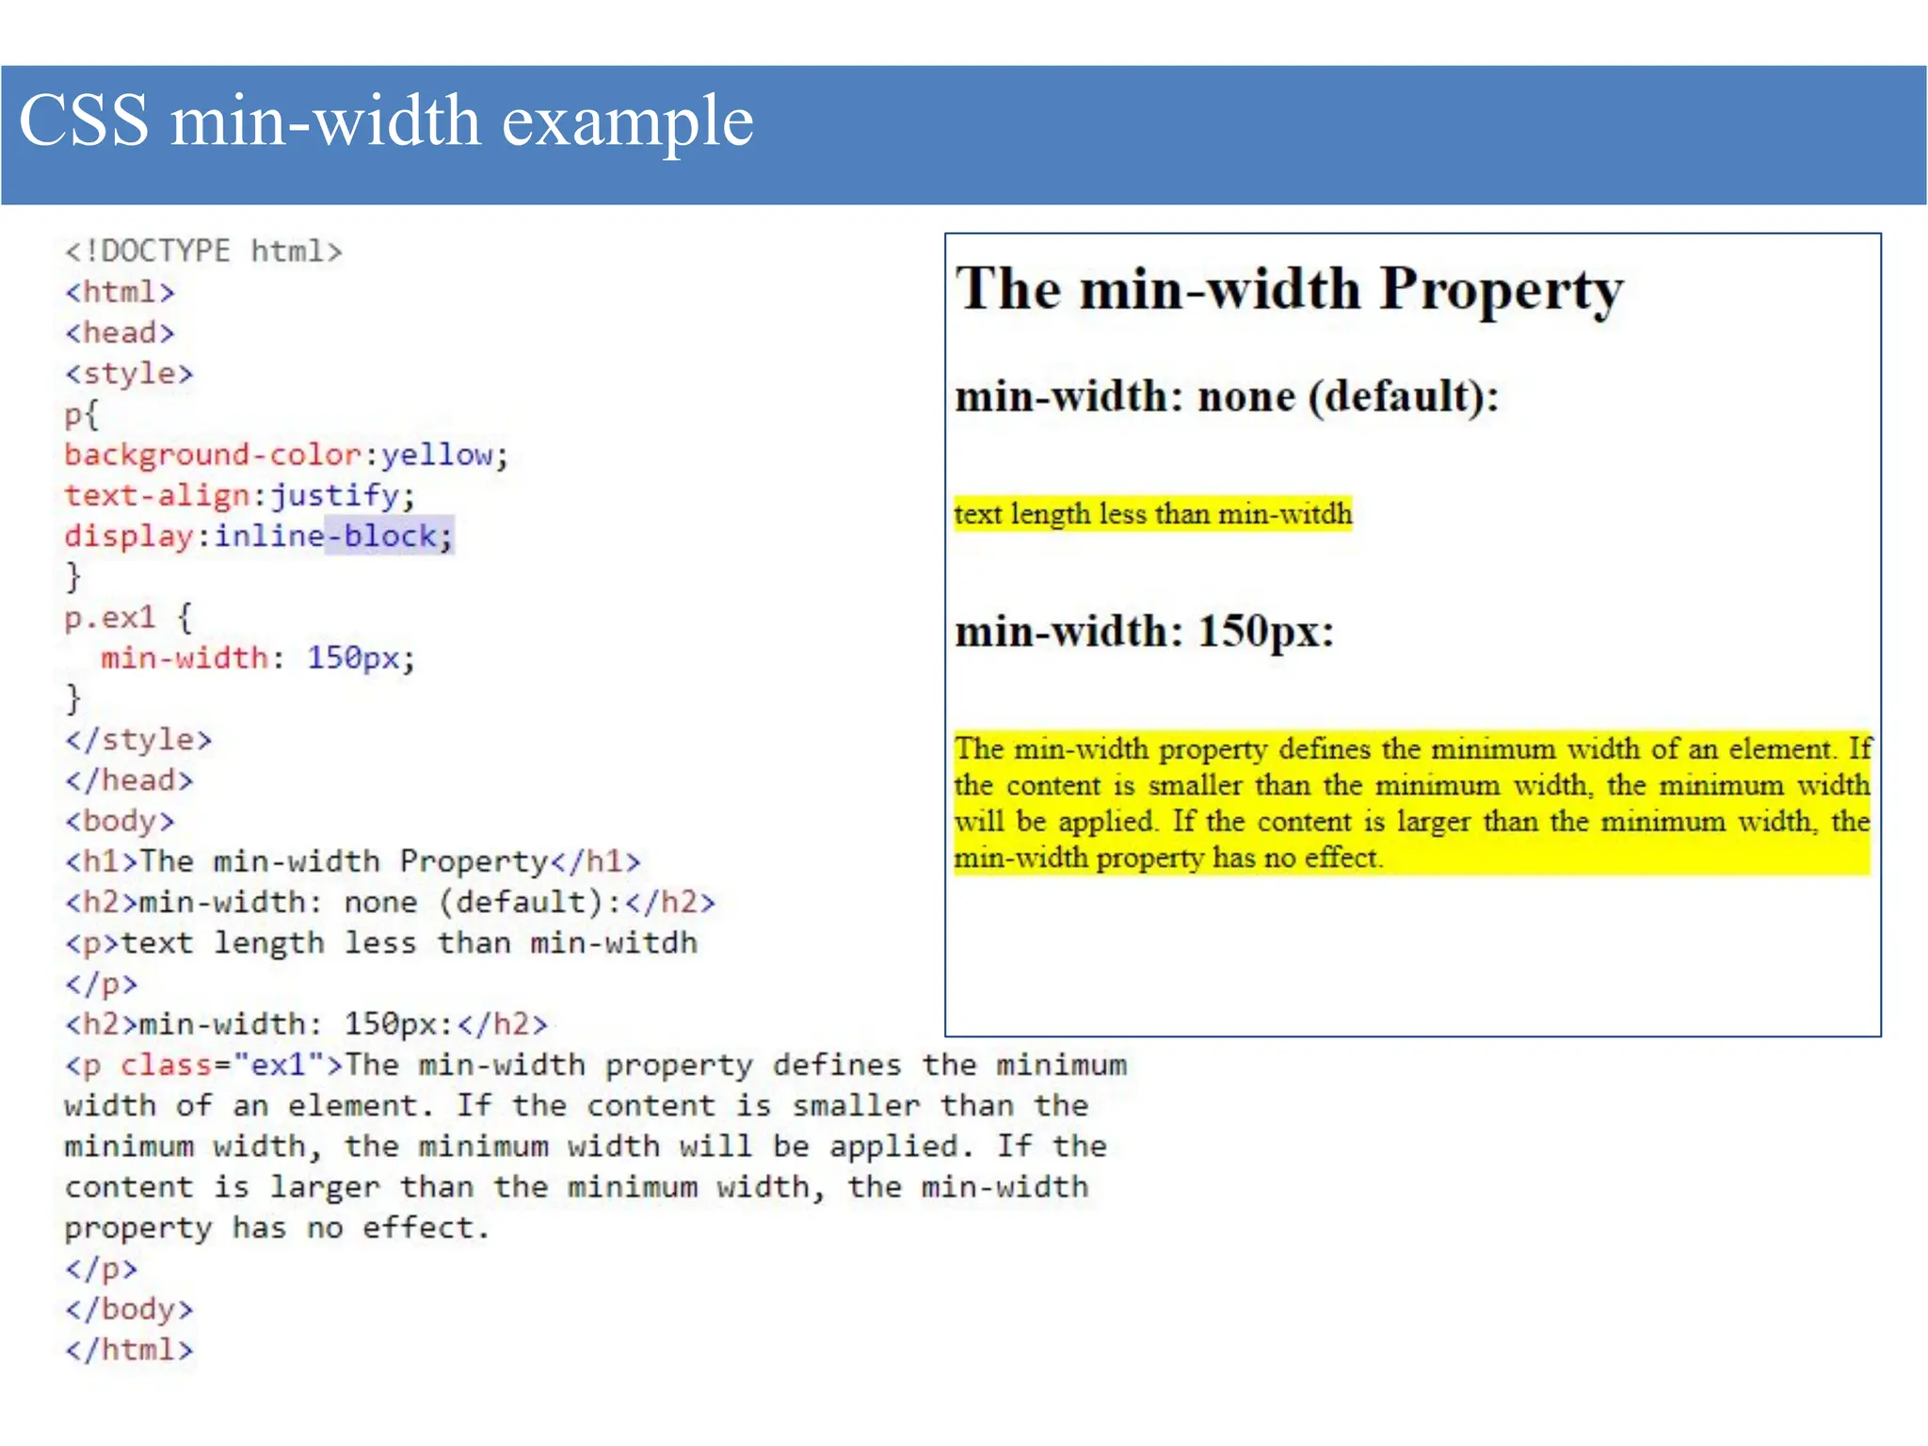The width and height of the screenshot is (1928, 1446).
Task: Click the slide title 'CSS min-width example'
Action: [386, 122]
